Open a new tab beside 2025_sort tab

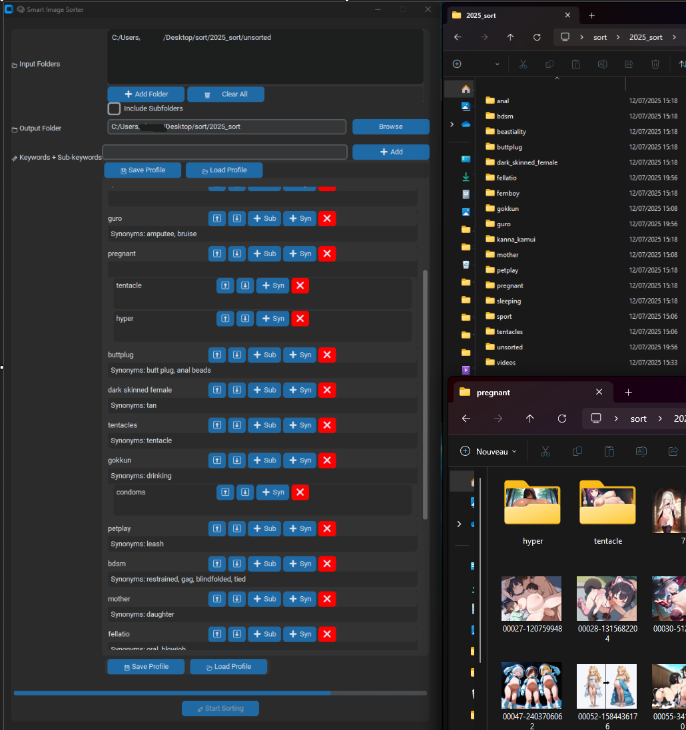tap(592, 15)
